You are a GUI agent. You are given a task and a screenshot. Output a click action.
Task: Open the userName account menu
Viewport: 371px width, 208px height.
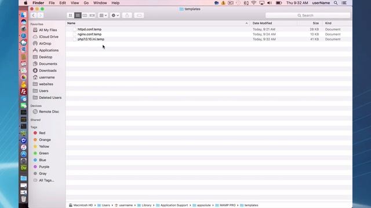321,3
